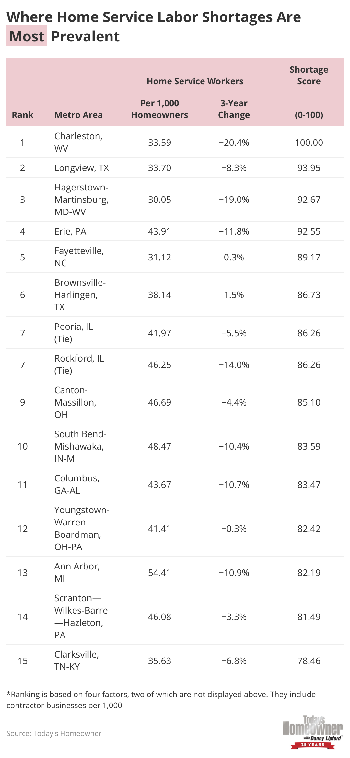Select the Youngstown-Warren-Boardman metro area cell
The image size is (350, 758).
click(82, 528)
